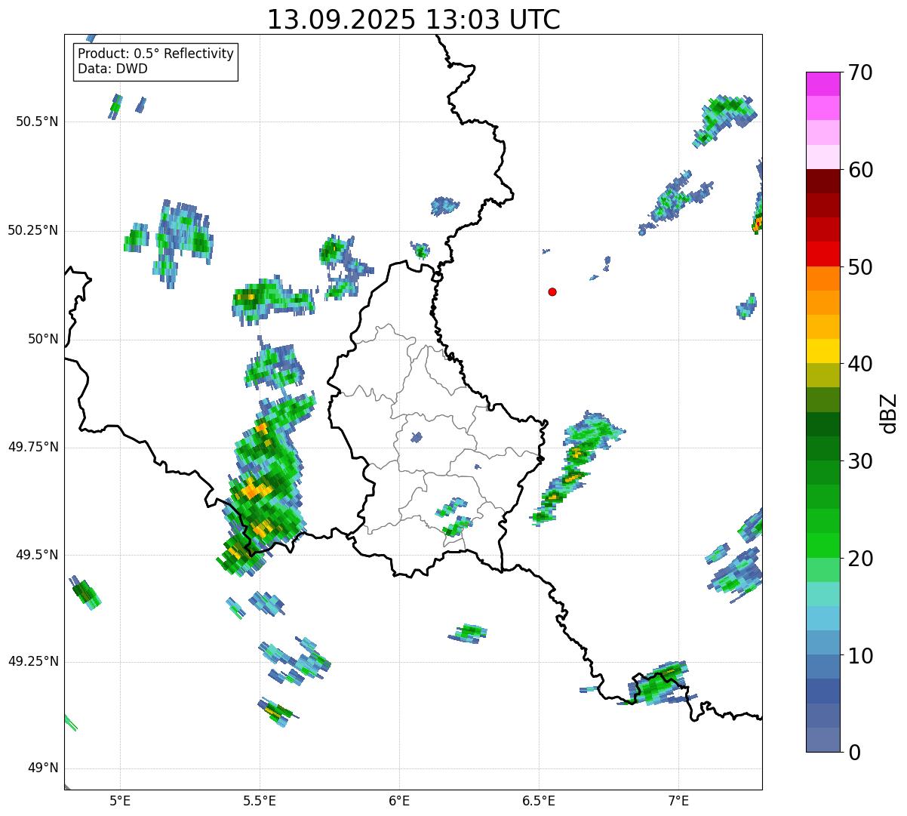Pick the yellow colorbar segment above 40
Image resolution: width=907 pixels, height=816 pixels.
pyautogui.click(x=823, y=351)
